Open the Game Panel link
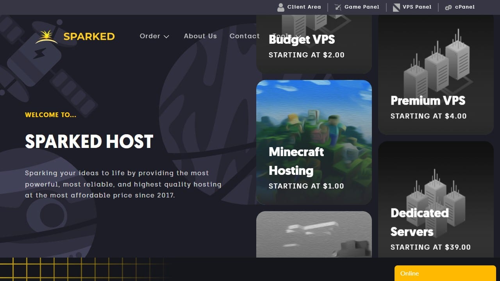The width and height of the screenshot is (500, 281). [357, 7]
